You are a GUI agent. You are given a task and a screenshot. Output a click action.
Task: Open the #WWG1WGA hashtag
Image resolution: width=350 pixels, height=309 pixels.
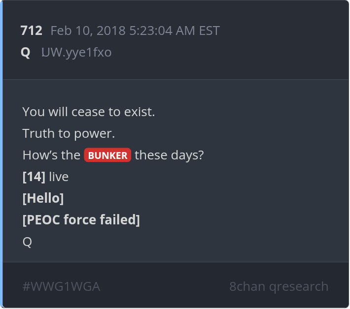tap(61, 286)
